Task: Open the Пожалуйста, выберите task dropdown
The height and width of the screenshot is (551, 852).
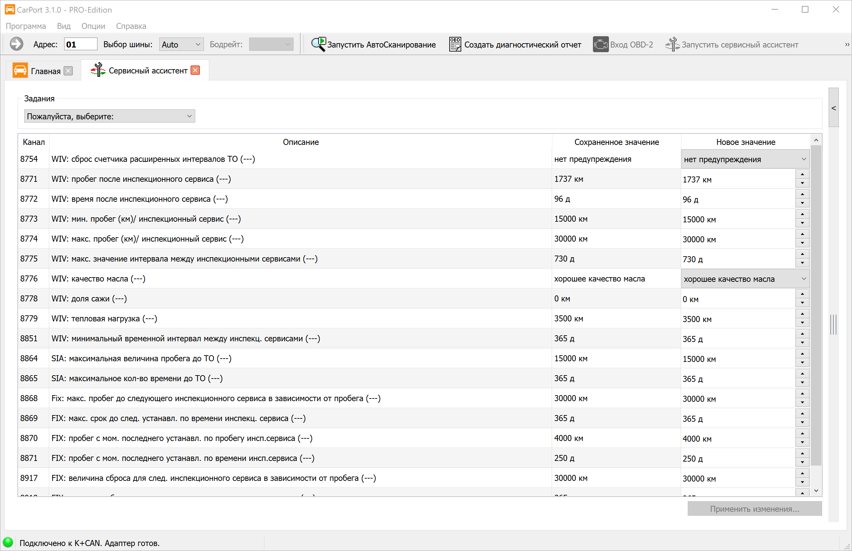Action: 109,116
